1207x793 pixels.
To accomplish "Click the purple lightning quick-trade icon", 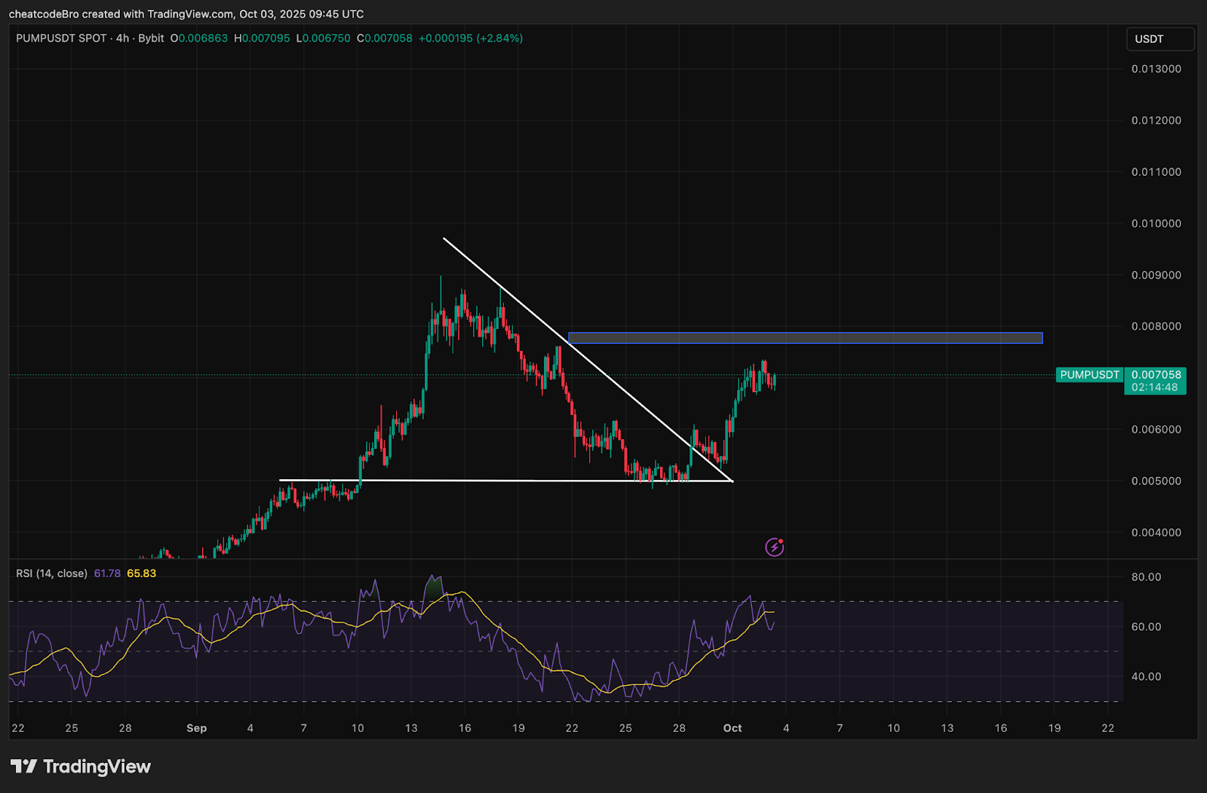I will (775, 546).
